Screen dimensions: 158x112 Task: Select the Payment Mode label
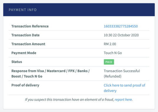click(24, 53)
